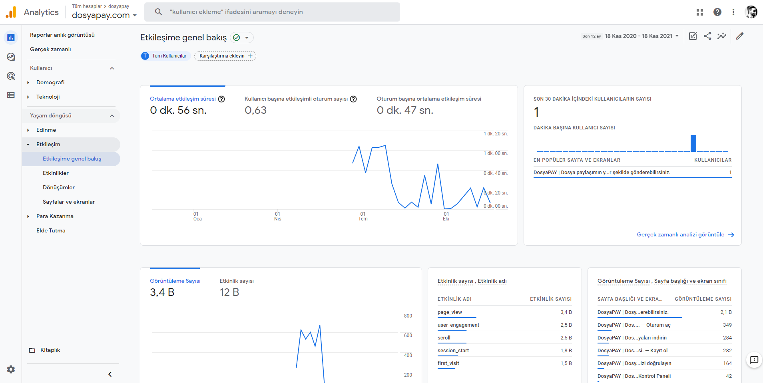Open the first_visit event link
Viewport: 763px width, 383px height.
(448, 363)
